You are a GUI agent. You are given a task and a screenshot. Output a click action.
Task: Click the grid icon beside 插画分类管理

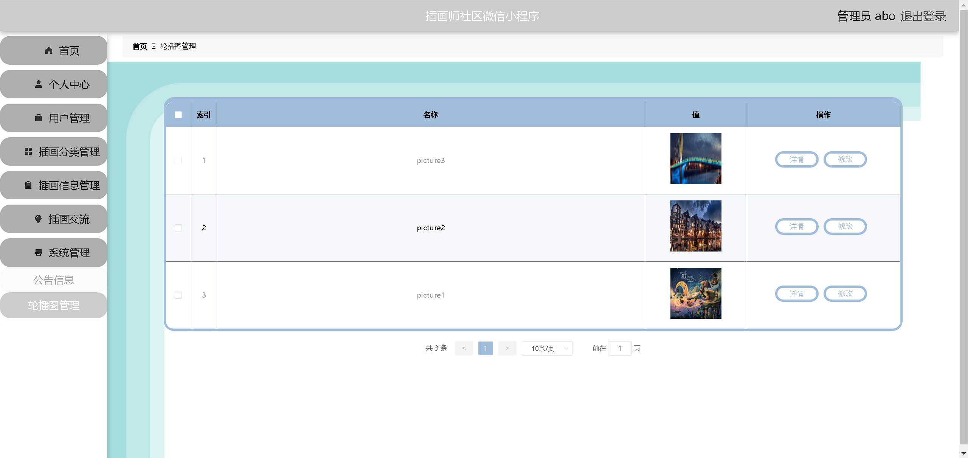click(x=28, y=151)
